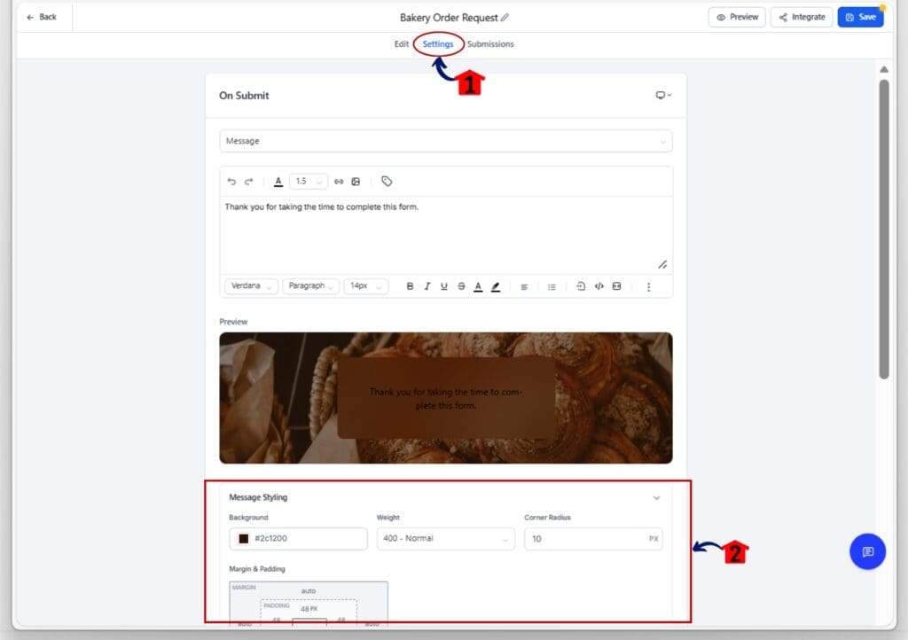Open the chat bubble button in the bottom corner
This screenshot has width=908, height=640.
[x=867, y=551]
